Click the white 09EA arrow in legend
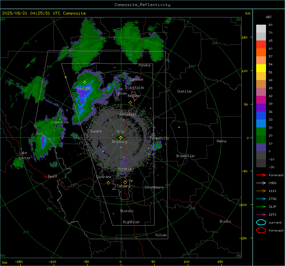 pyautogui.click(x=261, y=183)
